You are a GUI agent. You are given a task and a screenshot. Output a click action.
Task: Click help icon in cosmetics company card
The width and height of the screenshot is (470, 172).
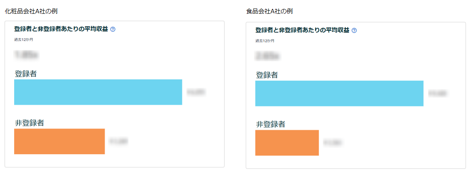(x=113, y=29)
